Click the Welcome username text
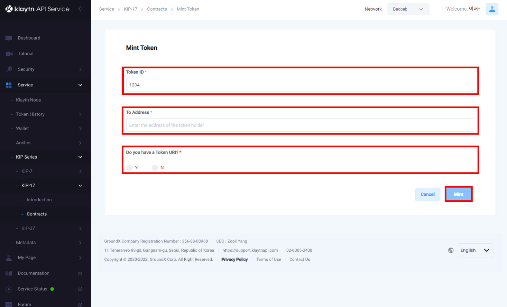Image resolution: width=507 pixels, height=307 pixels. pyautogui.click(x=463, y=9)
